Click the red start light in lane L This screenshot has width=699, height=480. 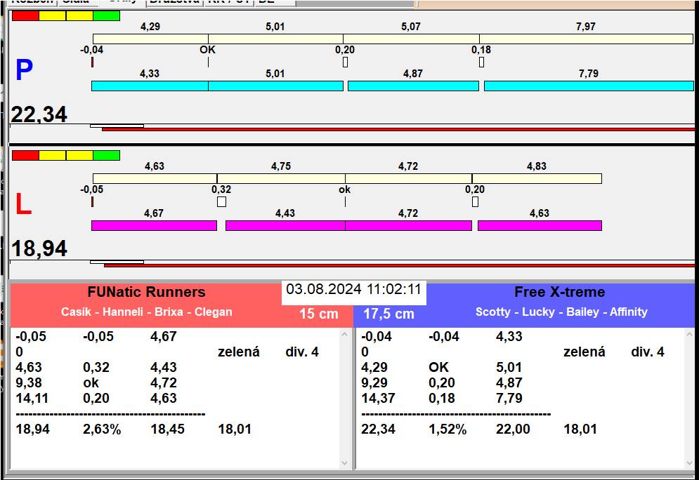(x=25, y=155)
